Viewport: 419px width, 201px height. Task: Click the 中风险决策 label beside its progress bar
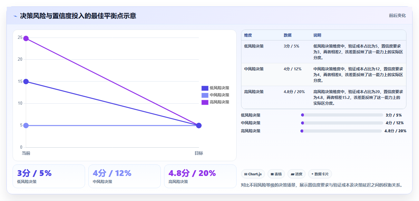coord(250,123)
